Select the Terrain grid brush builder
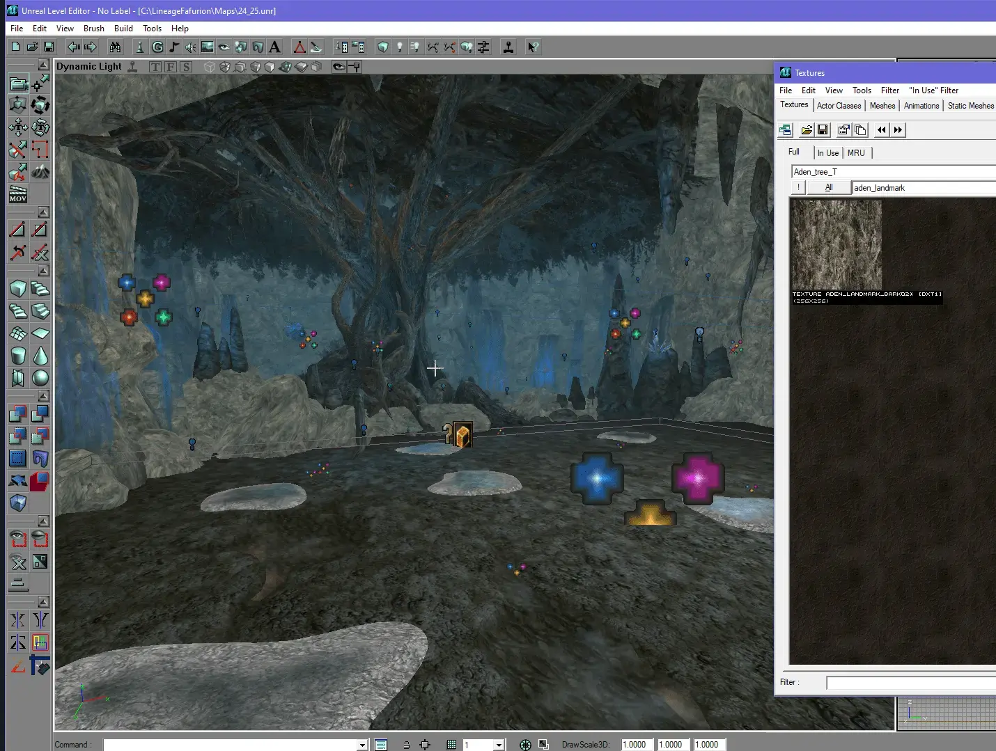The height and width of the screenshot is (751, 996). (x=18, y=333)
